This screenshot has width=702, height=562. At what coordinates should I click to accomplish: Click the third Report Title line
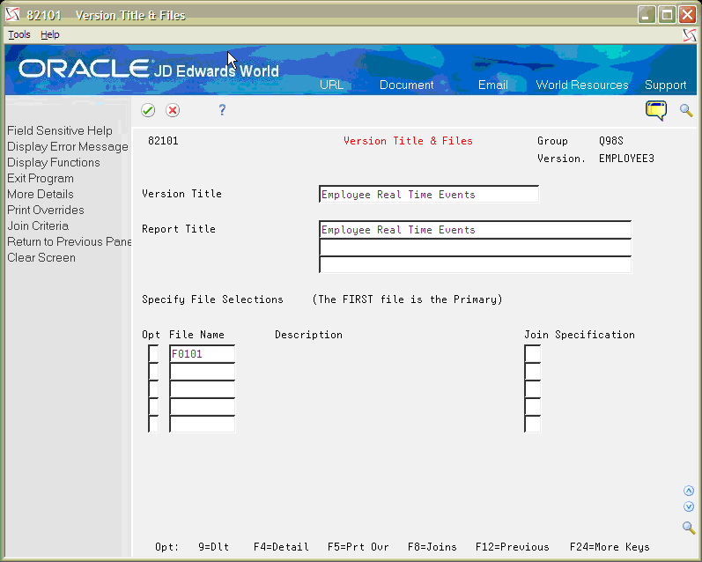[475, 264]
